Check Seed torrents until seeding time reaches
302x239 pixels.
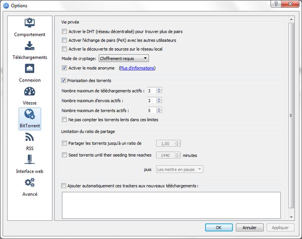coord(64,155)
